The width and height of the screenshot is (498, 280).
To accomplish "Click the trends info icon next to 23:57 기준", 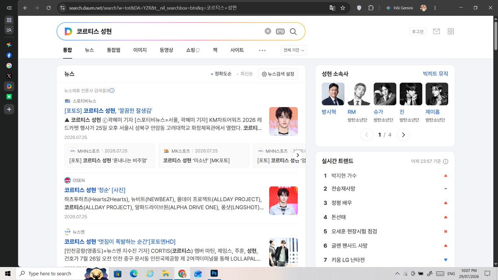I will pyautogui.click(x=446, y=161).
